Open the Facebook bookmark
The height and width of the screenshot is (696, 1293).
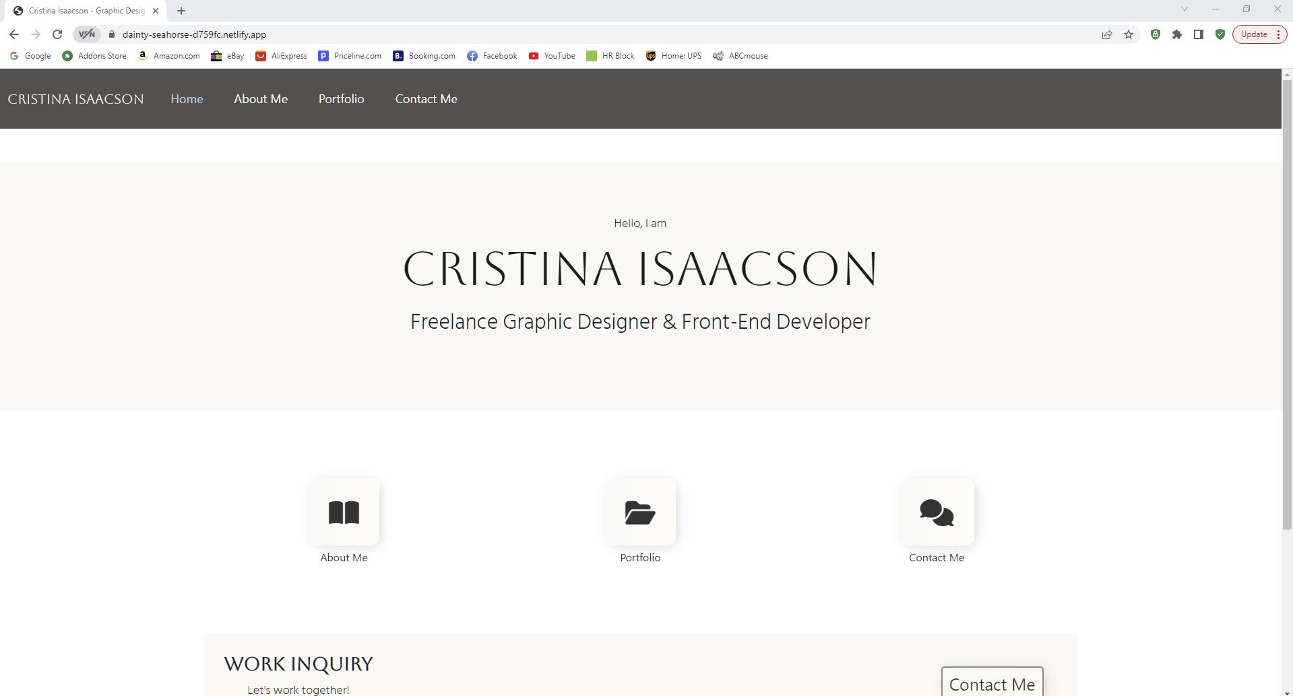pyautogui.click(x=492, y=56)
